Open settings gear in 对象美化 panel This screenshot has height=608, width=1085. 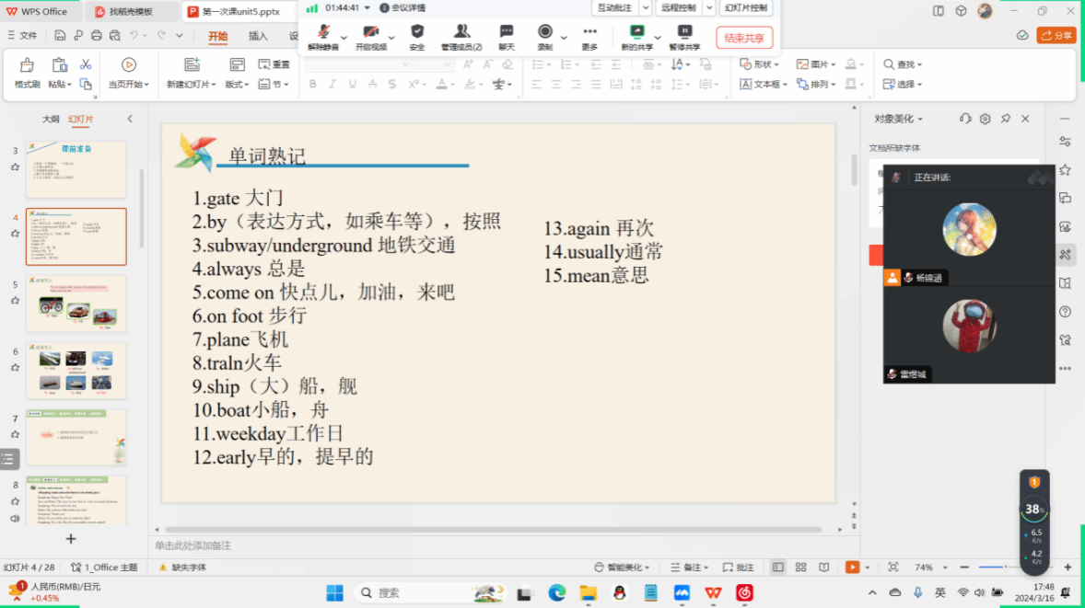(x=985, y=119)
